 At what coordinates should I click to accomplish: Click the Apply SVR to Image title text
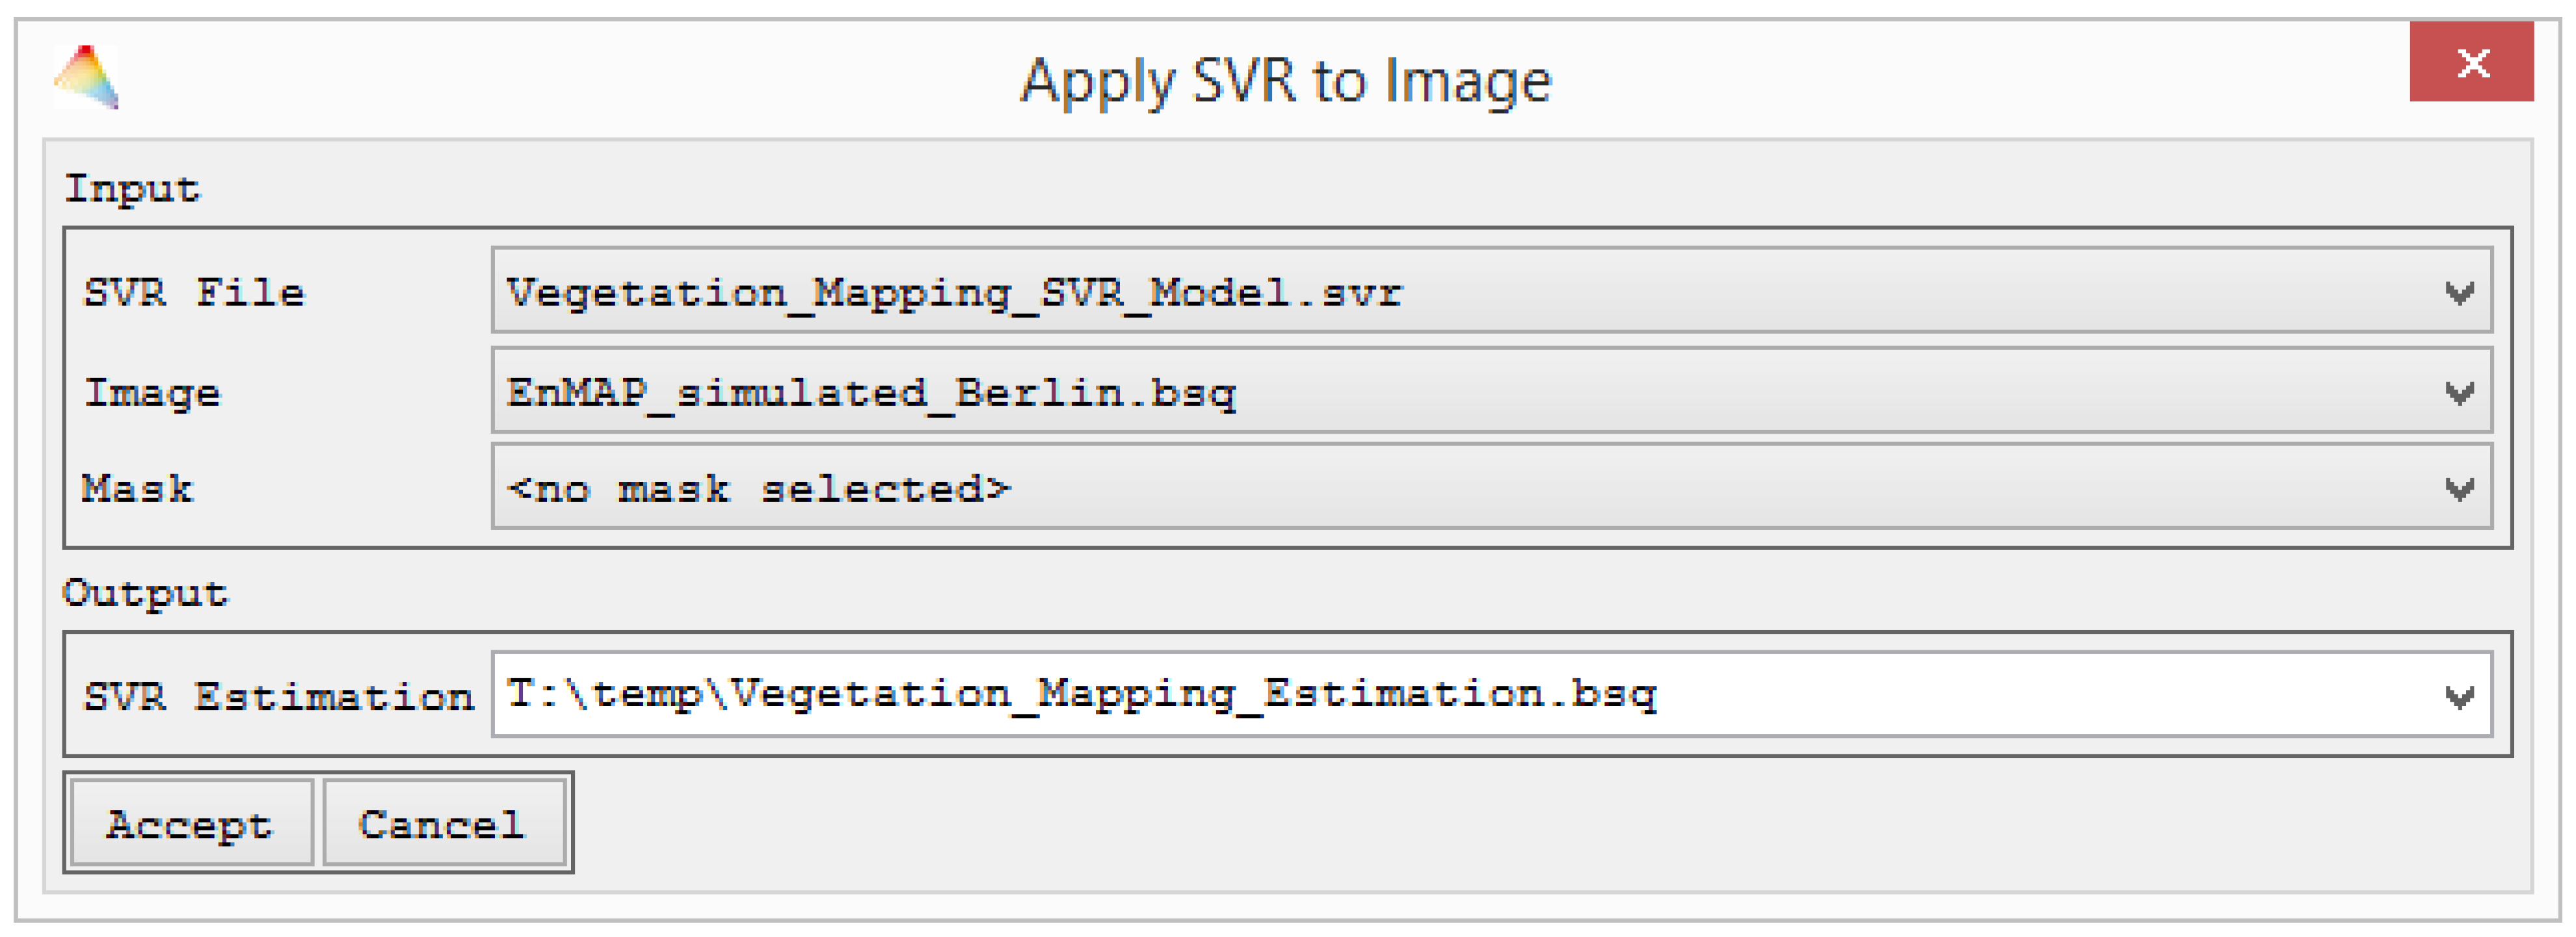pyautogui.click(x=1285, y=81)
